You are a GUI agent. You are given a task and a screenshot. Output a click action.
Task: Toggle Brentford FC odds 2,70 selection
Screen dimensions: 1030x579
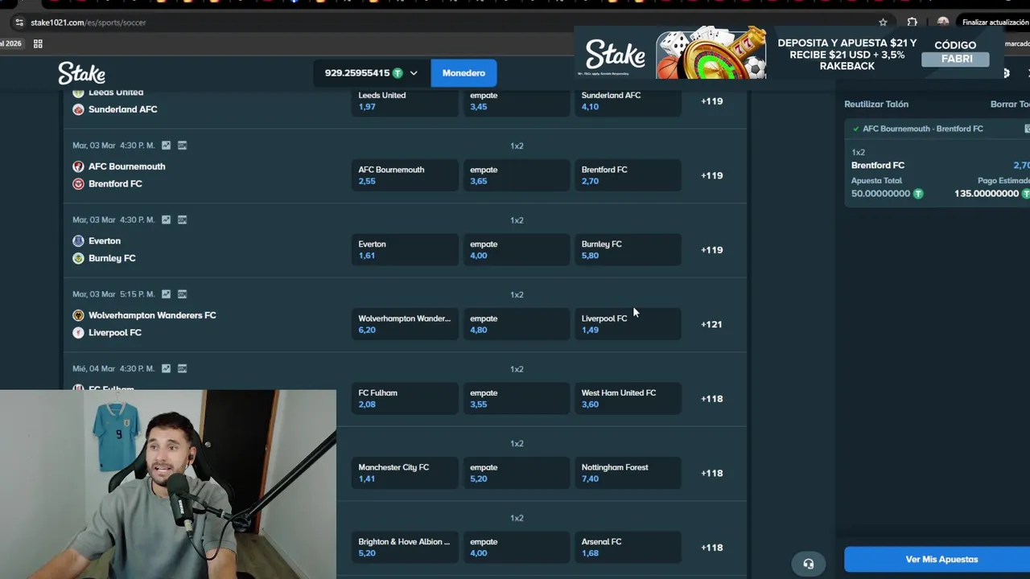point(628,175)
